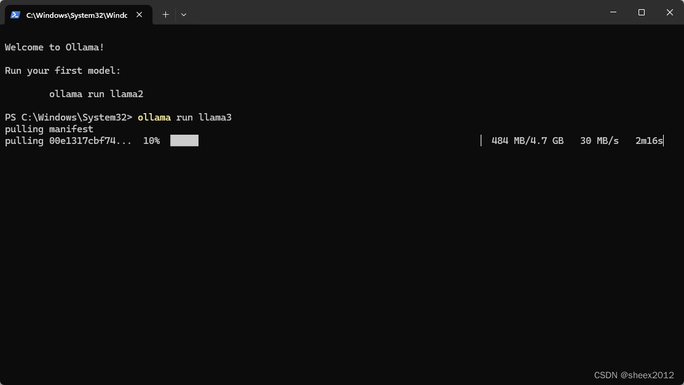The image size is (684, 385).
Task: Click the "pulling manifest" line
Action: (x=49, y=129)
